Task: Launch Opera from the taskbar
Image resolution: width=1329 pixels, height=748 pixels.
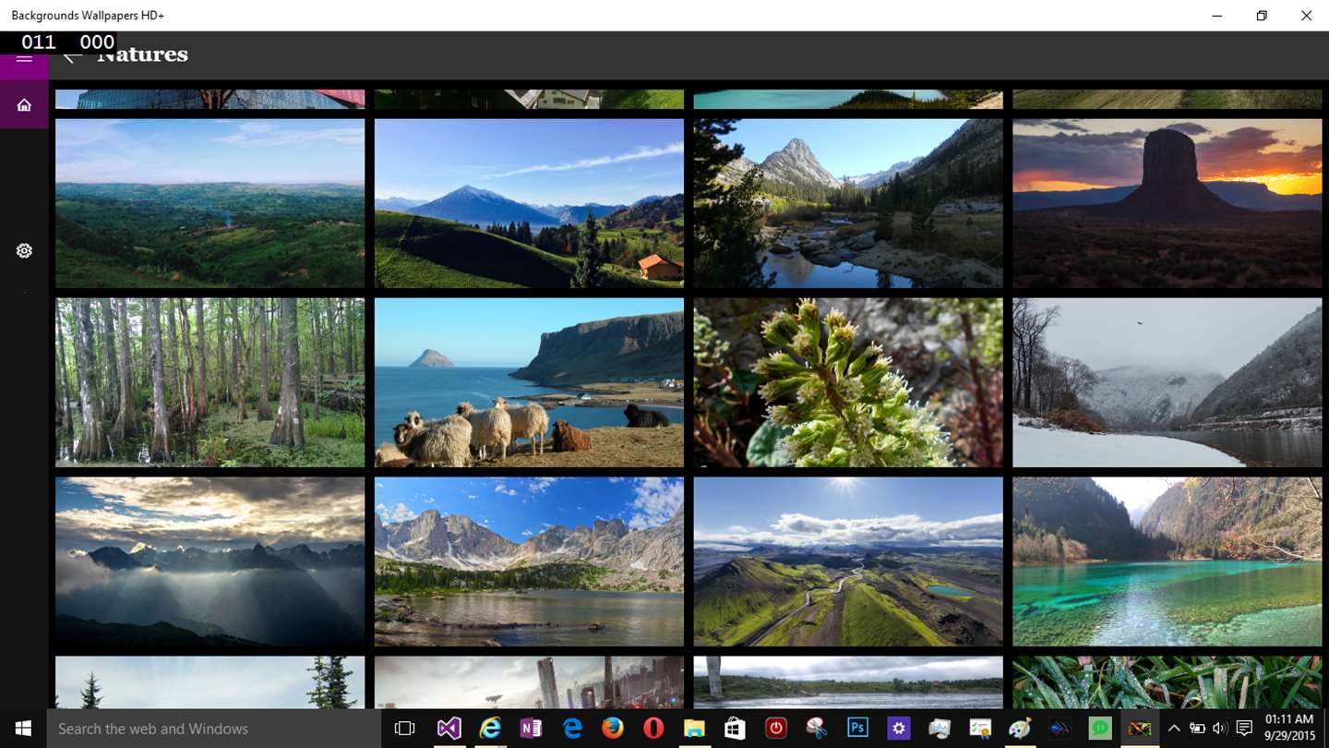Action: point(653,729)
